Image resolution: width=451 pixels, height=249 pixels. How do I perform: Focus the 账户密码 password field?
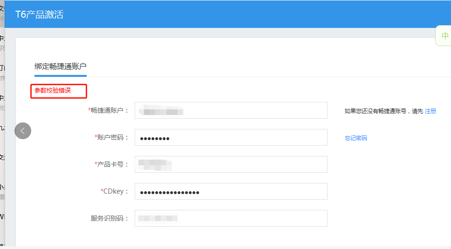point(231,137)
